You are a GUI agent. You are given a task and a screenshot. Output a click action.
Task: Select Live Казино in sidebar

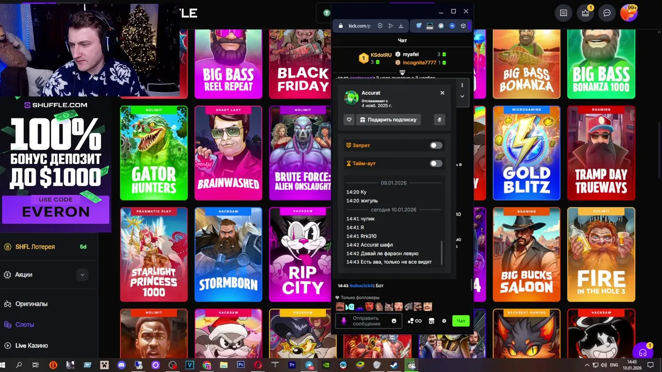[31, 345]
